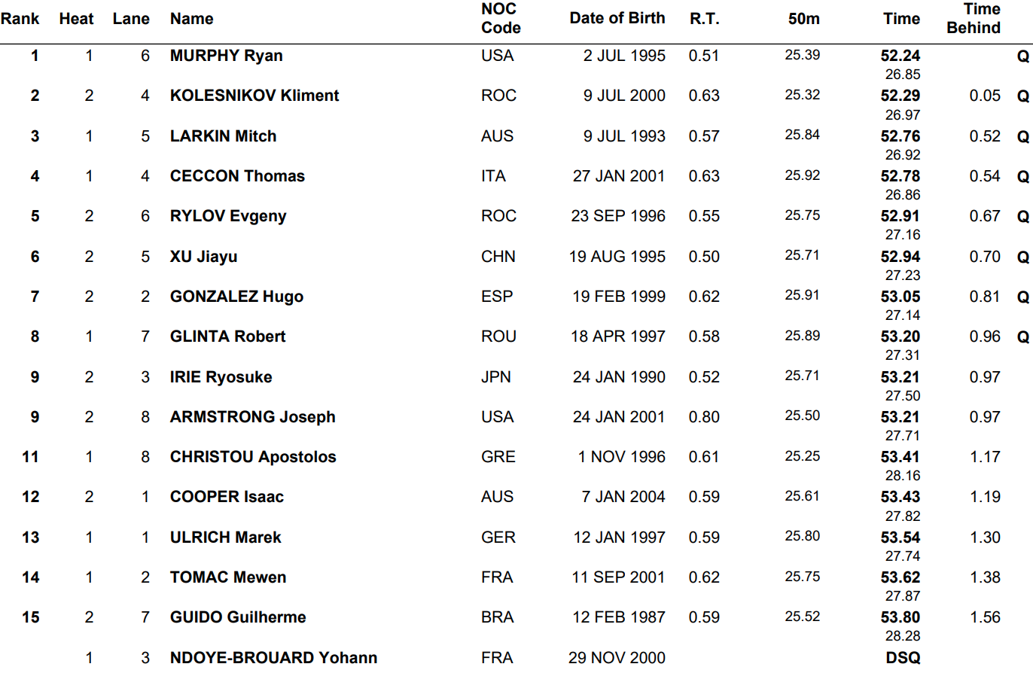Click GUIDO Guilherme's time 53.80
Screen dimensions: 1033x673
(x=900, y=617)
